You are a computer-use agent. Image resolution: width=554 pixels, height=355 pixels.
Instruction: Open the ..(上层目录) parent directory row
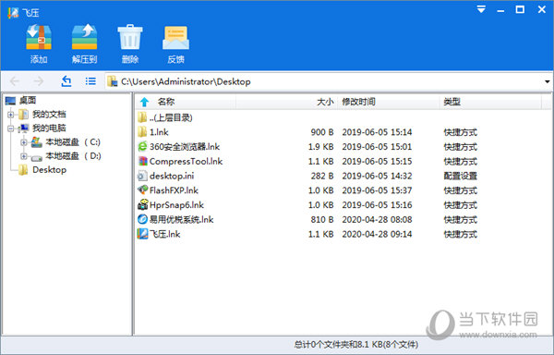tap(171, 117)
